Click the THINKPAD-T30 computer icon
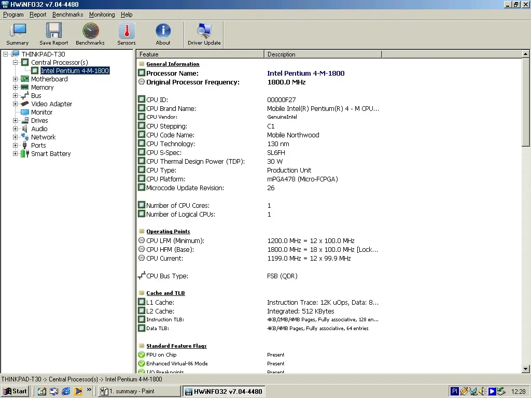This screenshot has width=531, height=398. 15,54
